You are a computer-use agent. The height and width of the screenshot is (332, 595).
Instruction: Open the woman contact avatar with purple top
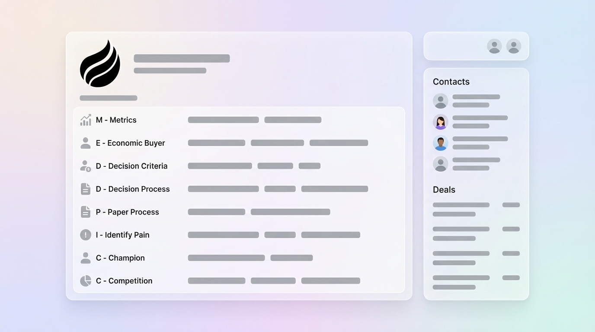441,122
